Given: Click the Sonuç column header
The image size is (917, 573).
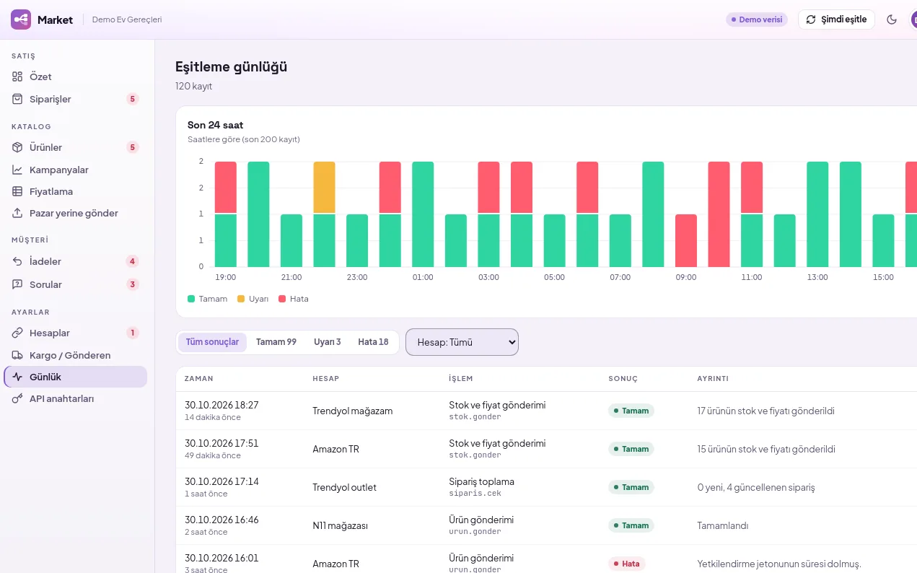Looking at the screenshot, I should click(623, 379).
